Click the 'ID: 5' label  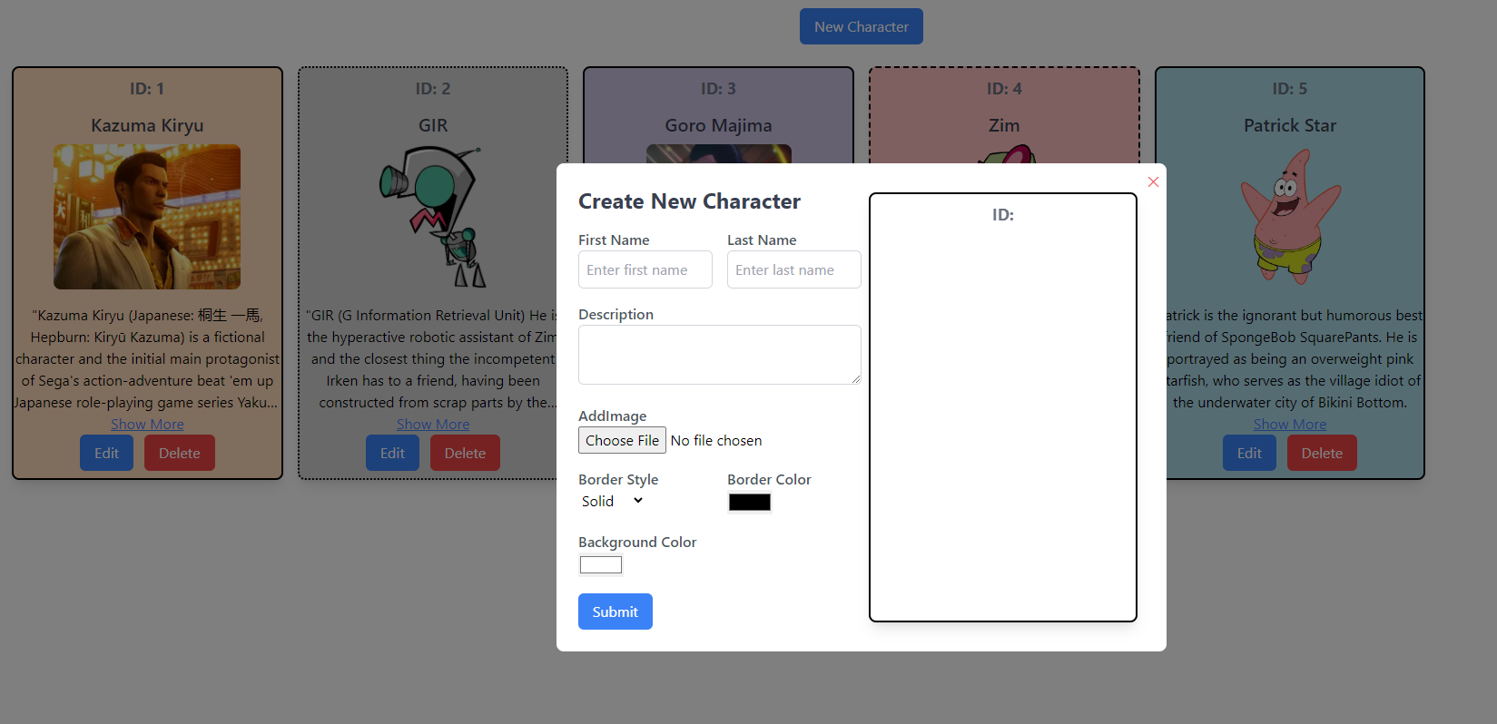pos(1290,89)
